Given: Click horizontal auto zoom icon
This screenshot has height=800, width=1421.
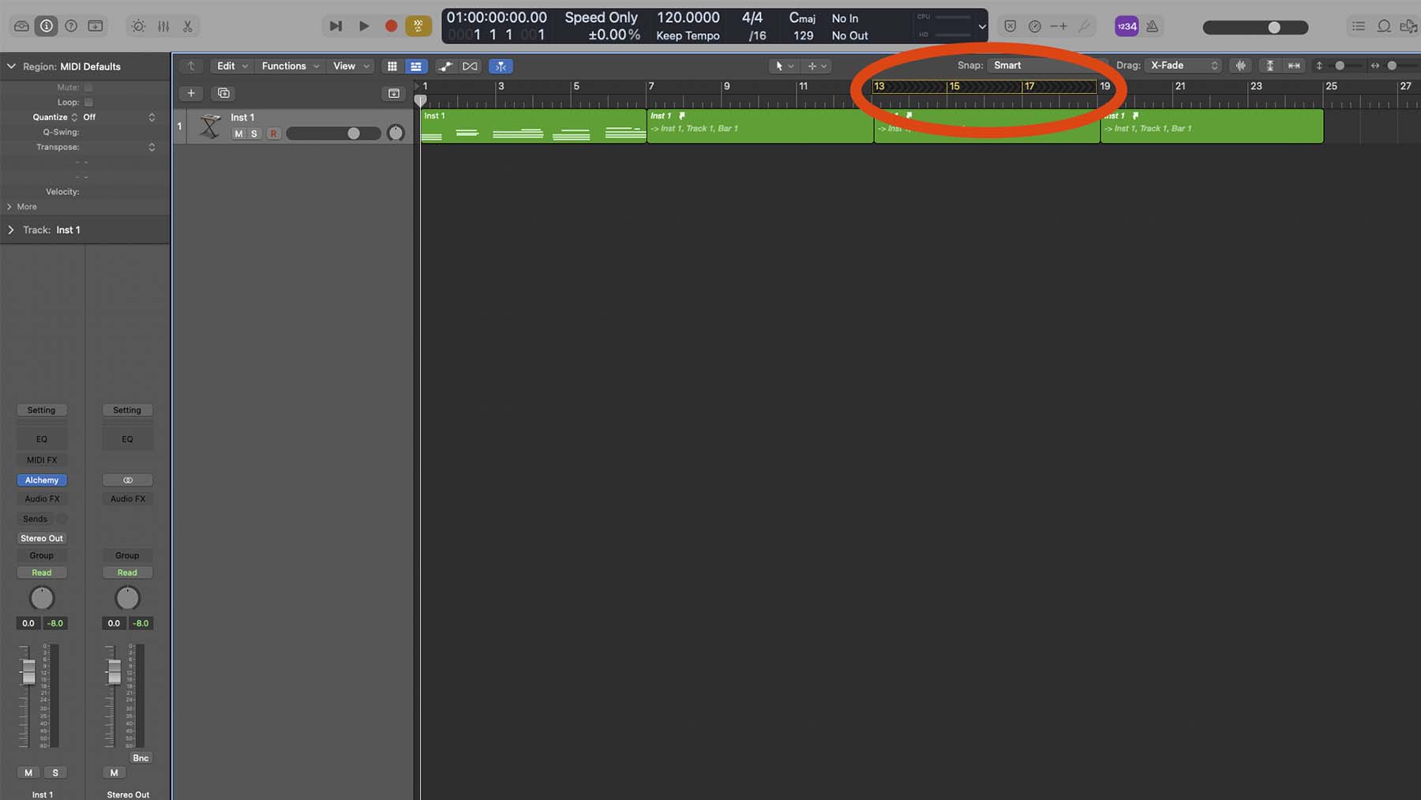Looking at the screenshot, I should point(1294,66).
